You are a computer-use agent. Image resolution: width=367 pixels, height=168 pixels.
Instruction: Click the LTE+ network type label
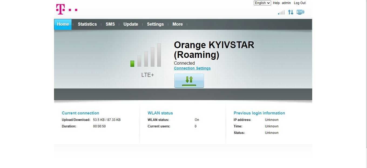148,75
